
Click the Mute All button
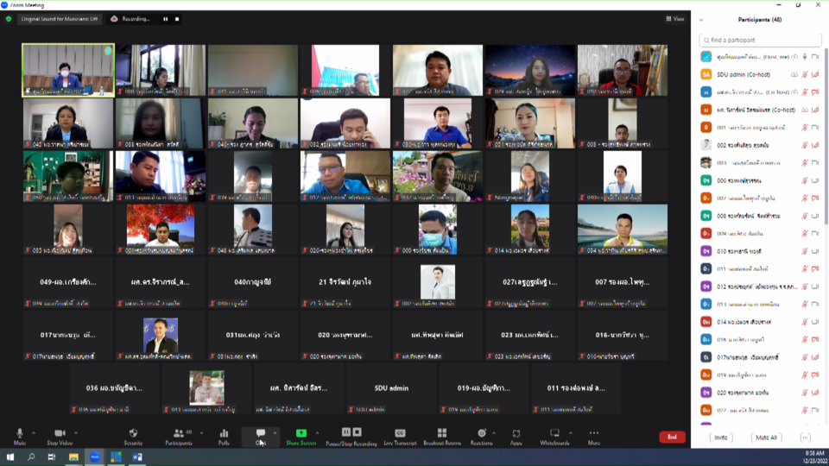tap(766, 438)
